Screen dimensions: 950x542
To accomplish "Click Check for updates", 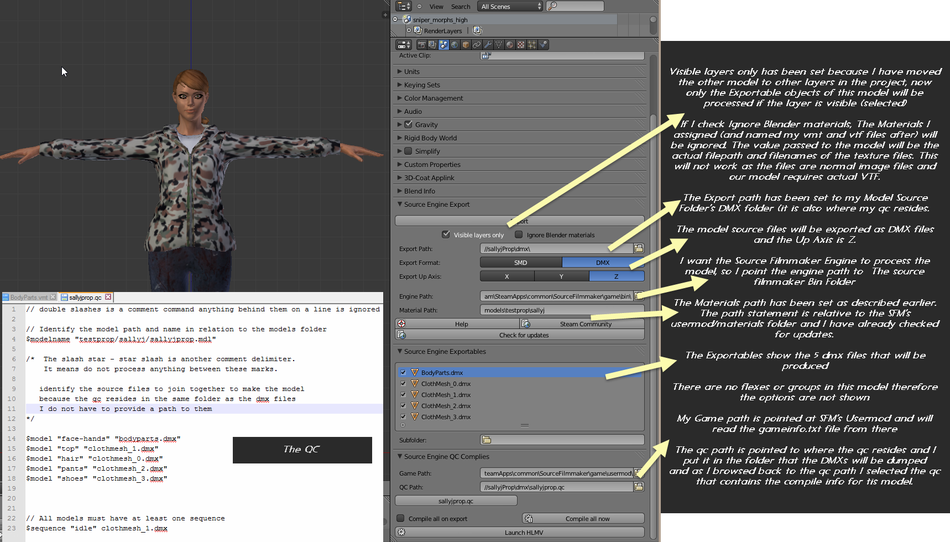I will 520,335.
